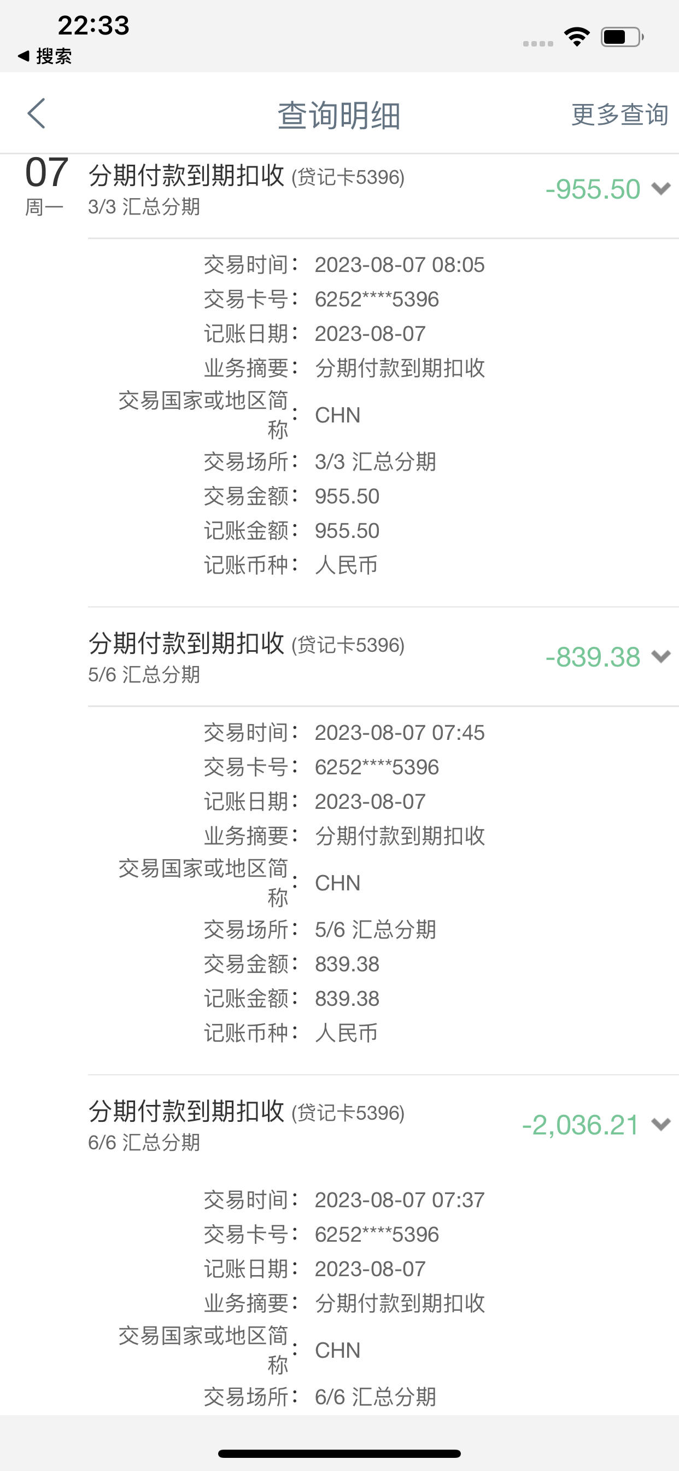Tap the 查询明细 page title
The image size is (679, 1471).
pos(339,115)
